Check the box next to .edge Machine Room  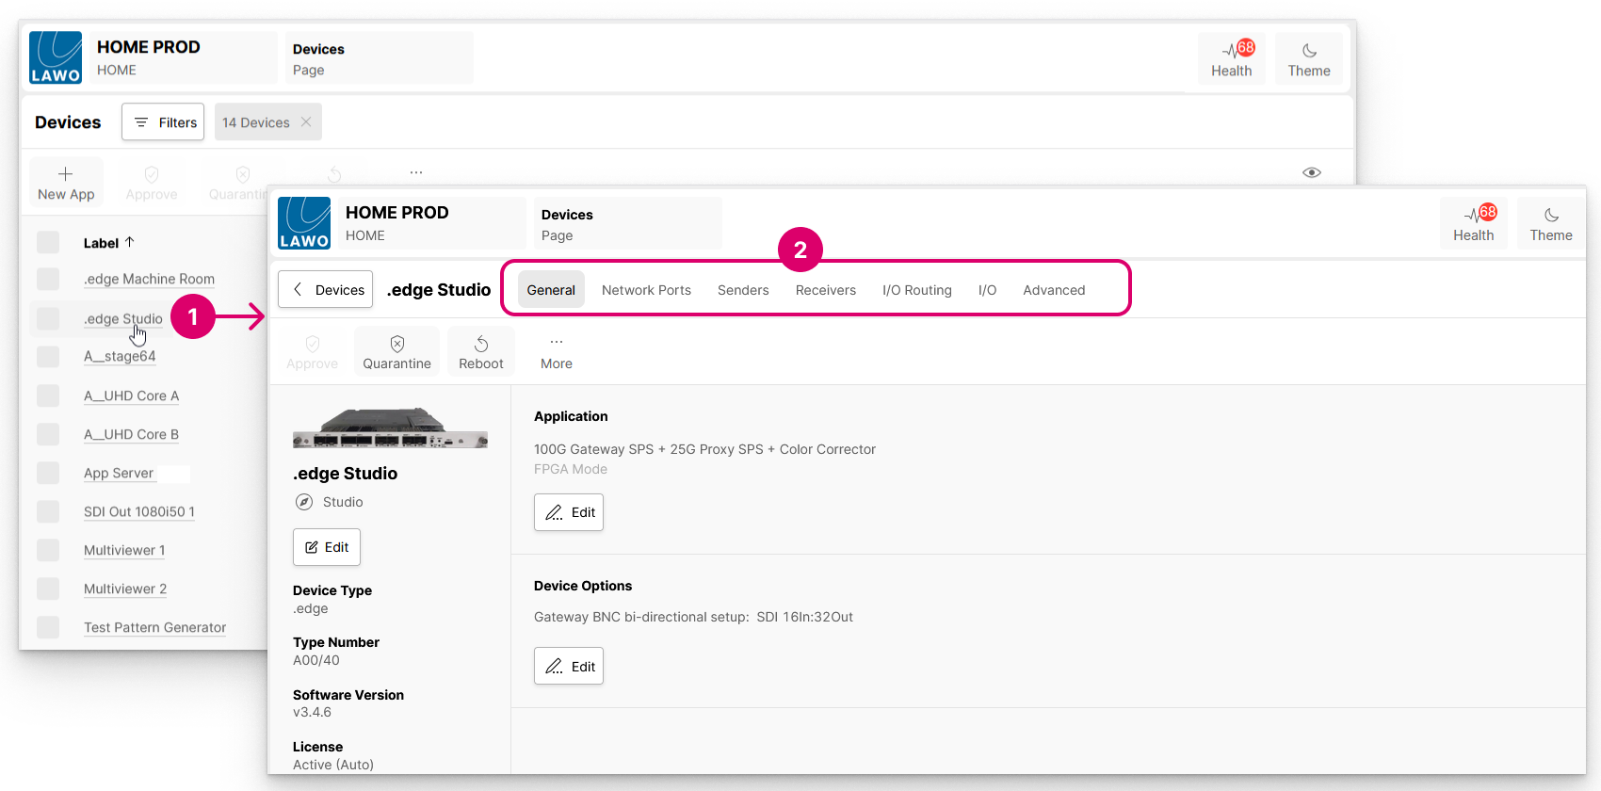click(x=48, y=279)
